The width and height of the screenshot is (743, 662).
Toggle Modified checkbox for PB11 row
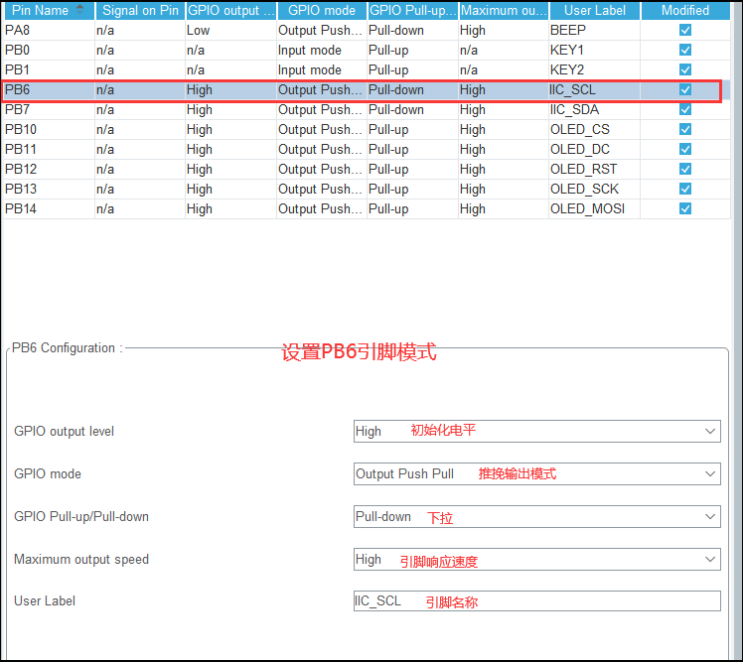tap(685, 149)
